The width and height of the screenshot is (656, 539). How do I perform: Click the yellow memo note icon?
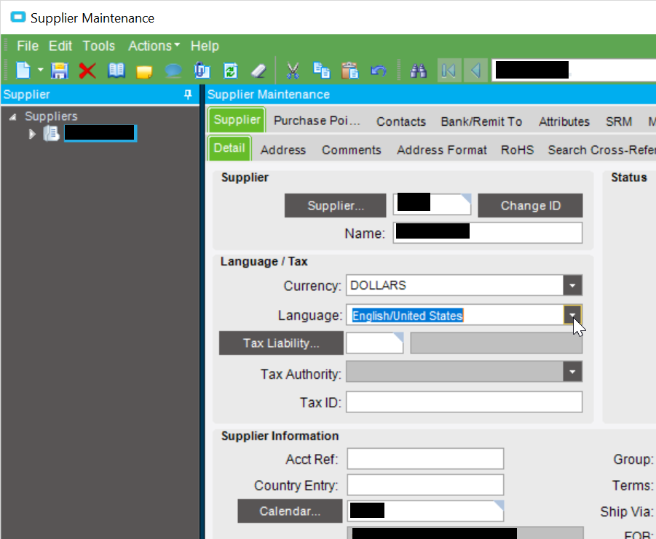144,71
